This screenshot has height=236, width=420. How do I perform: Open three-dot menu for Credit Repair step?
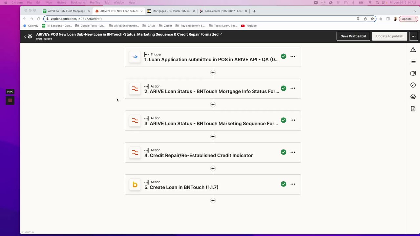click(293, 152)
